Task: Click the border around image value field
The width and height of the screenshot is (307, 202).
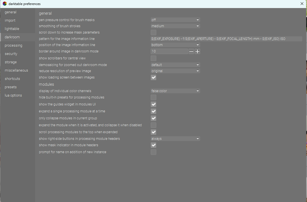Action: tap(169, 51)
